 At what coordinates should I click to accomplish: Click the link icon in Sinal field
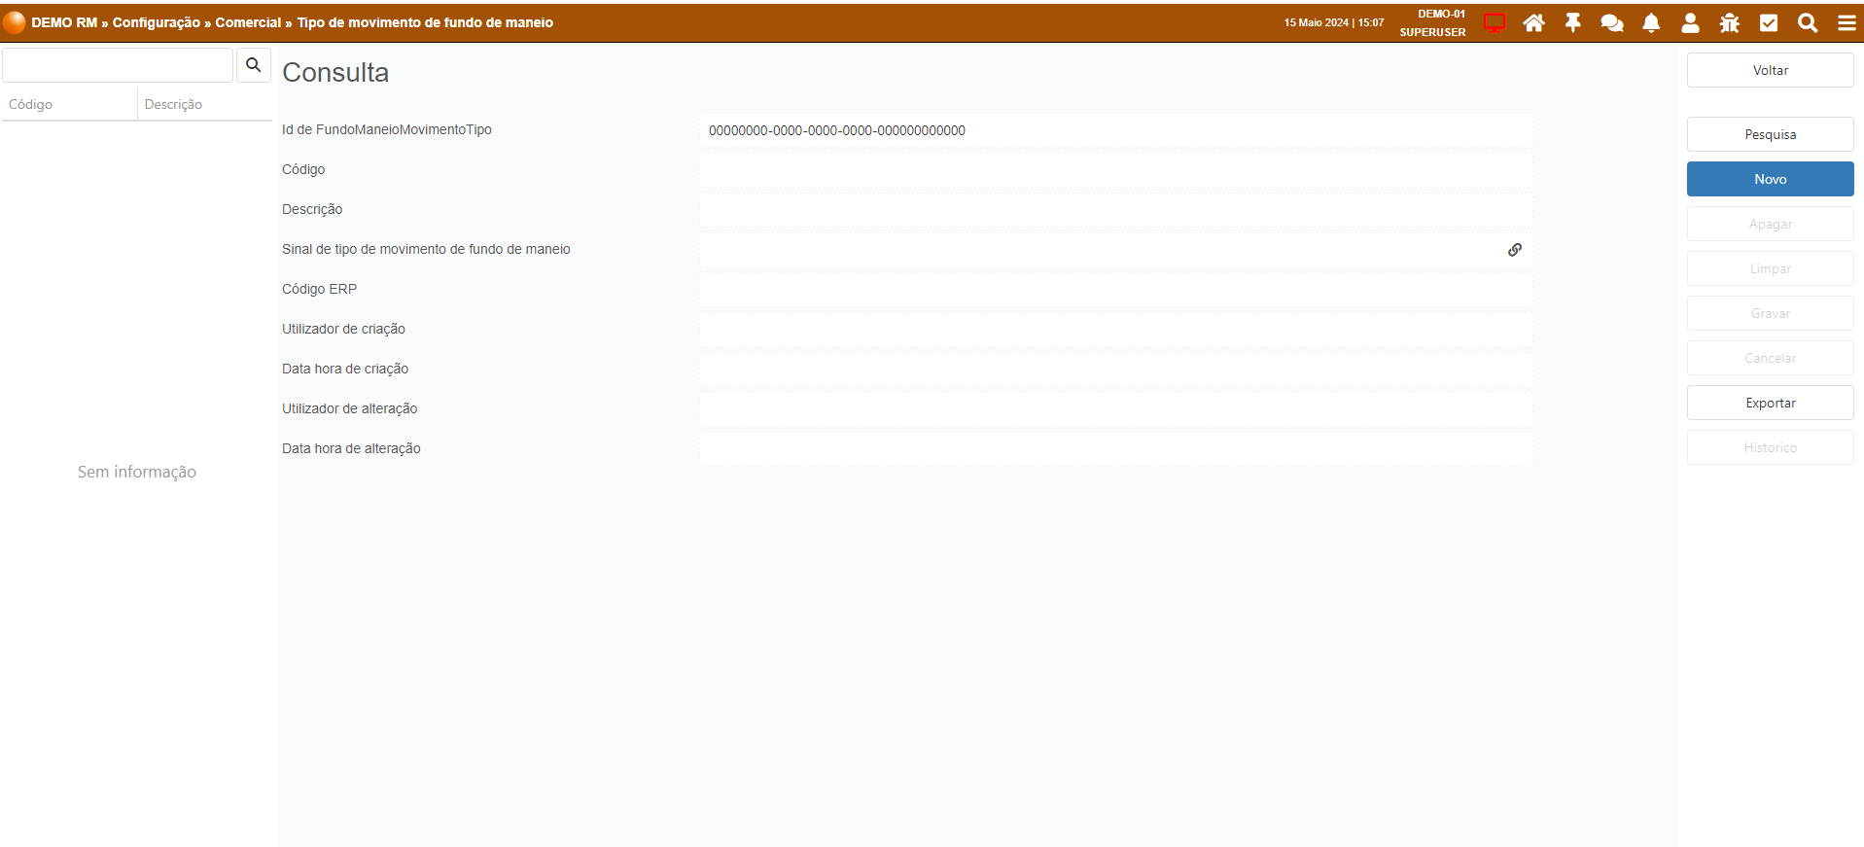pyautogui.click(x=1515, y=250)
